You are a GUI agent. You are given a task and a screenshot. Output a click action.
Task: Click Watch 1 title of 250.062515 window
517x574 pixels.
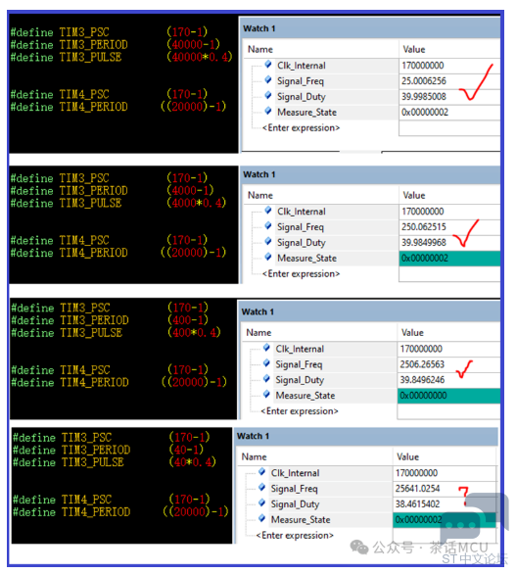[x=259, y=174]
